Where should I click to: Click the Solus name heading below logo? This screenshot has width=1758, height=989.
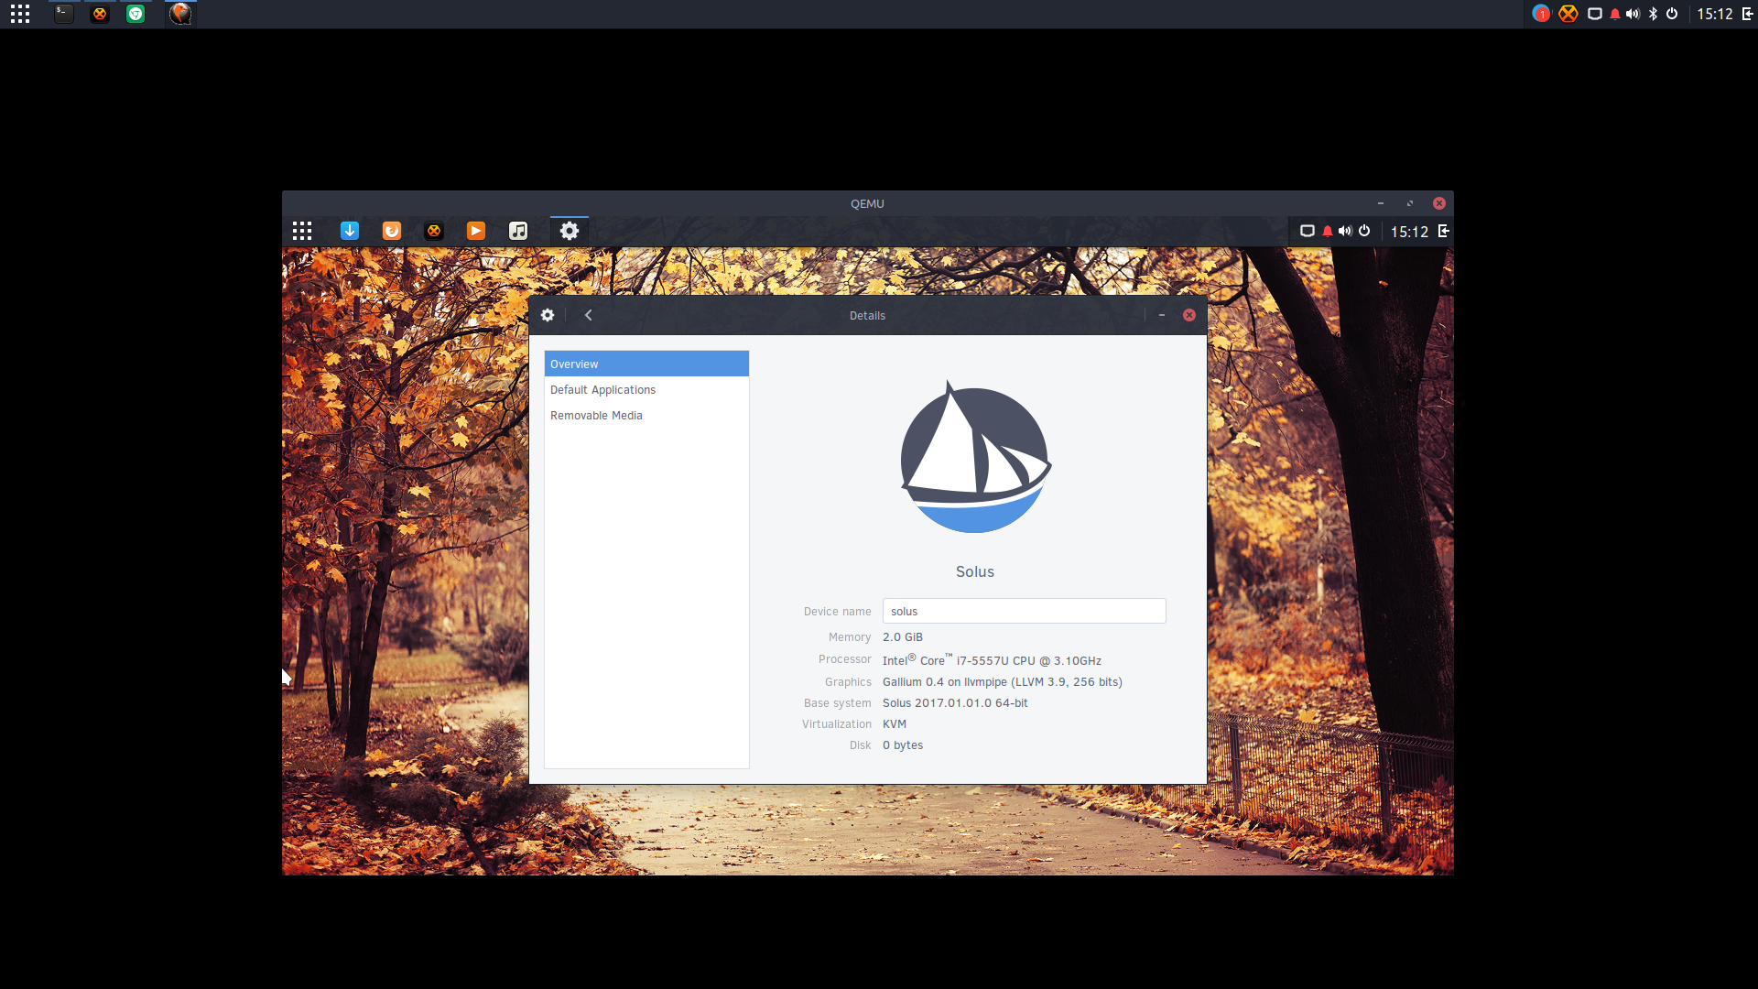pyautogui.click(x=975, y=571)
